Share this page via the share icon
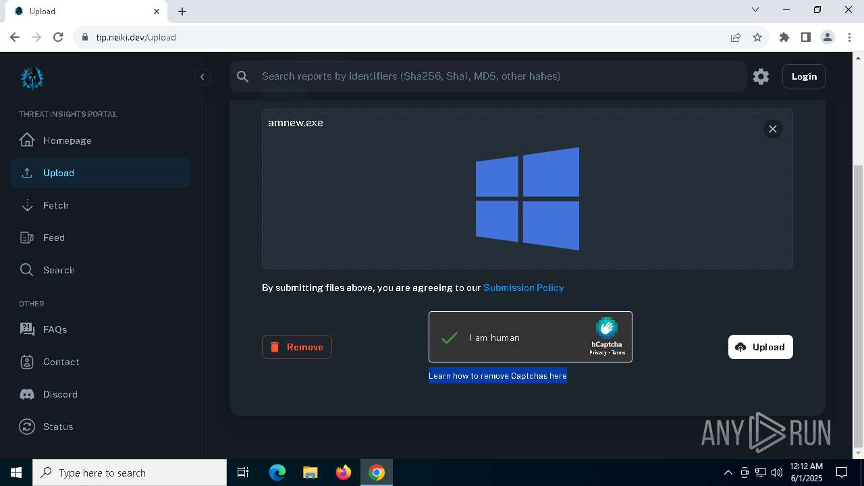864x486 pixels. click(736, 37)
